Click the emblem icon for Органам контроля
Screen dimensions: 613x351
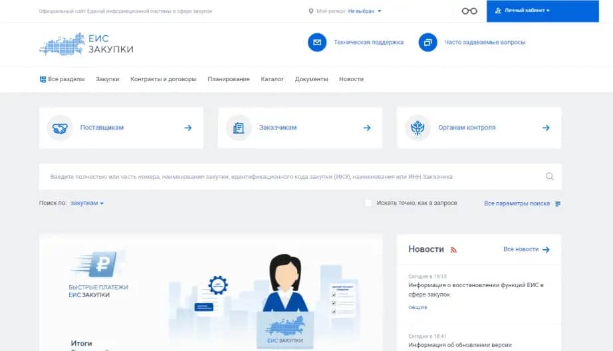click(x=418, y=128)
